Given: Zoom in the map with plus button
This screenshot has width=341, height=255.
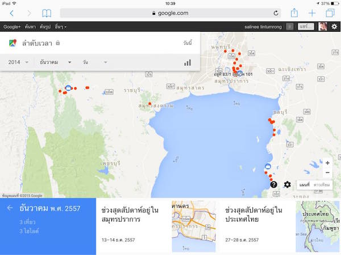Looking at the screenshot, I should (x=327, y=163).
